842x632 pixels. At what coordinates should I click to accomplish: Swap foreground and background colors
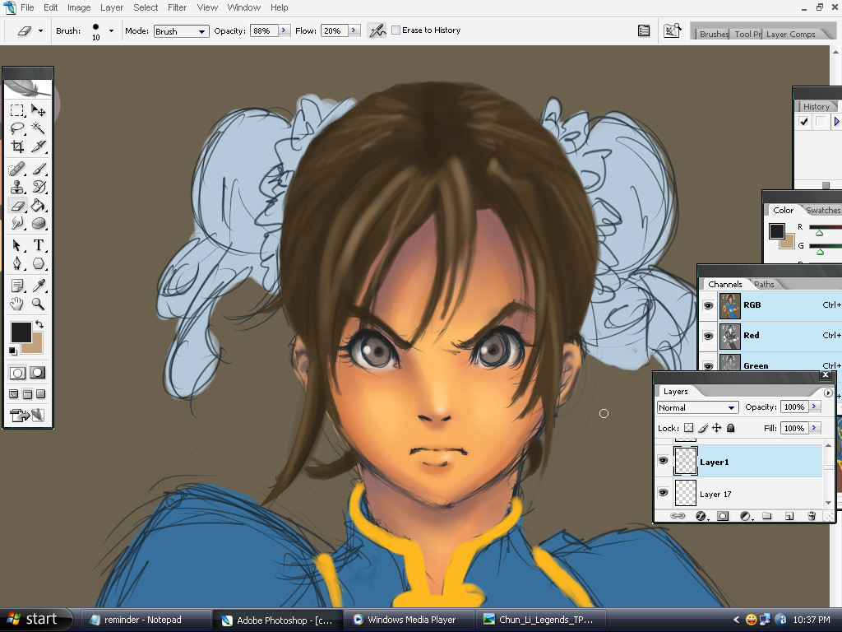[x=39, y=324]
